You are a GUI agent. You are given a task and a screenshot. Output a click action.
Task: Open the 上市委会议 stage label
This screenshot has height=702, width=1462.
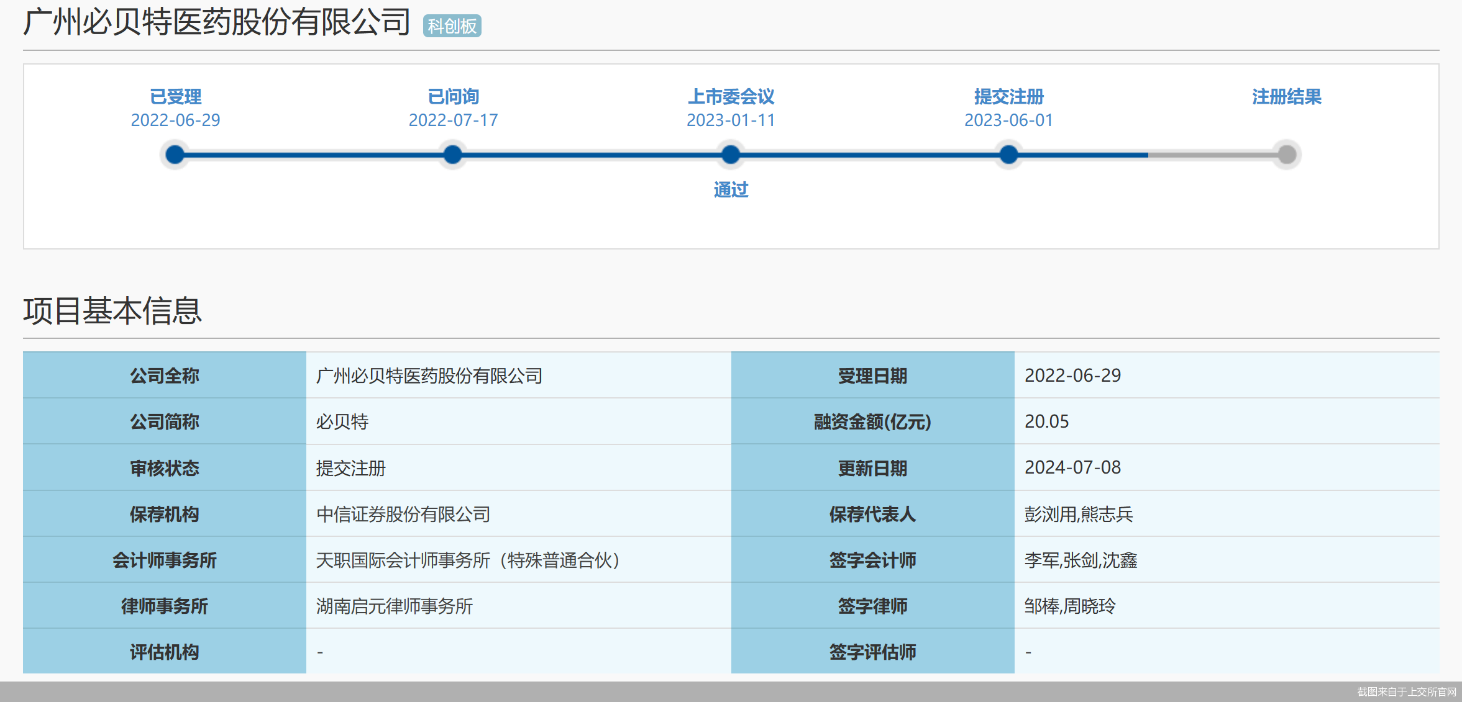pos(731,97)
